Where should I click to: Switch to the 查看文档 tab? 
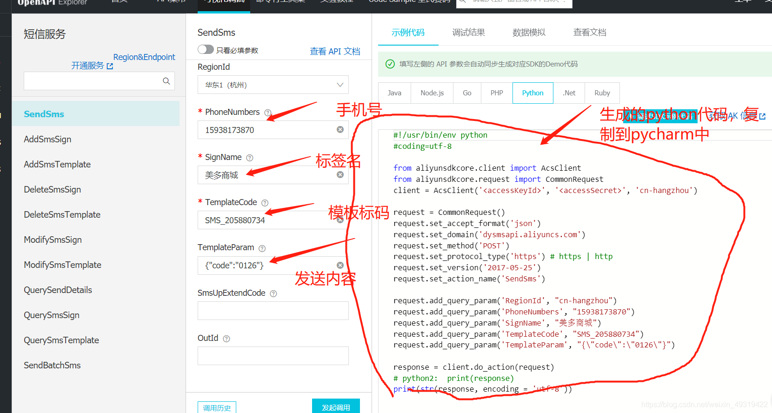590,32
